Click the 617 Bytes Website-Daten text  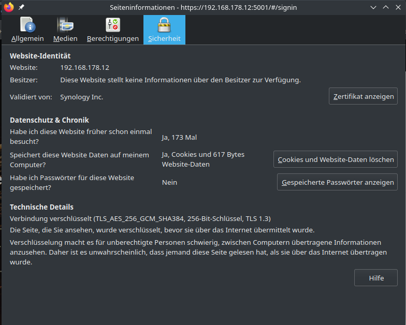(203, 159)
